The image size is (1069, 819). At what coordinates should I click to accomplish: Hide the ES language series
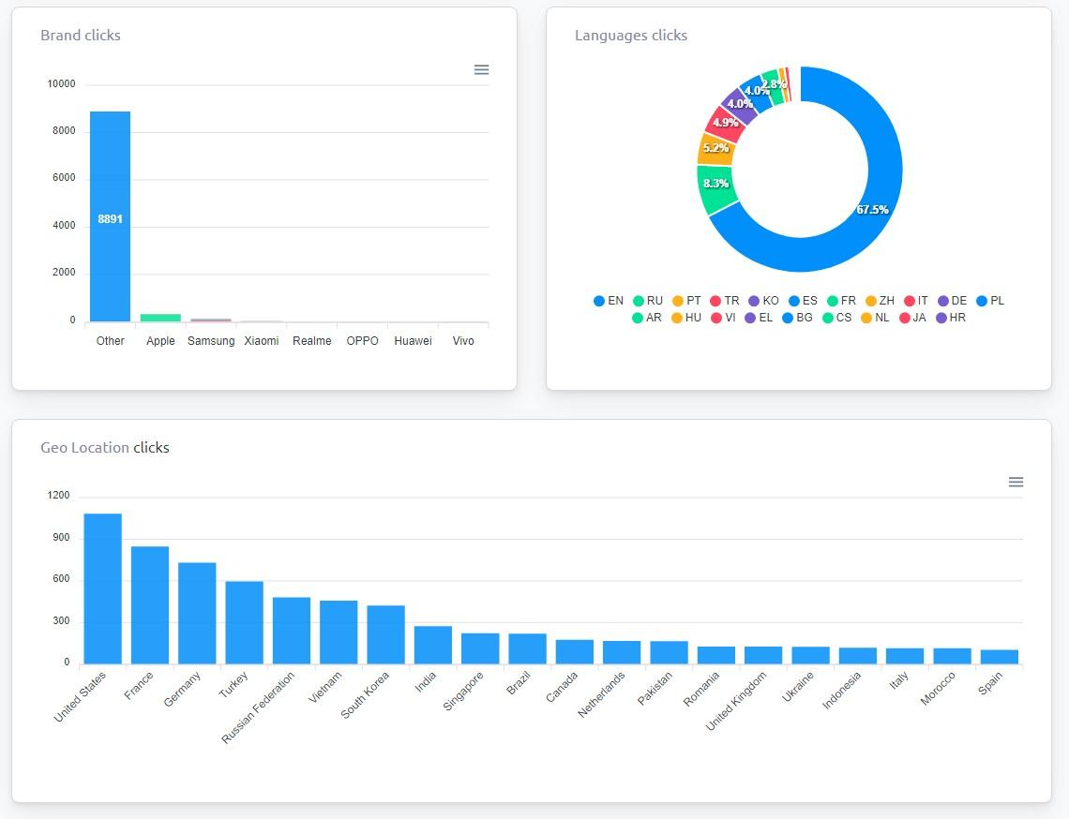[x=803, y=300]
